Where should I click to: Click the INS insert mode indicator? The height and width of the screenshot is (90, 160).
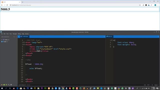[x=145, y=85]
